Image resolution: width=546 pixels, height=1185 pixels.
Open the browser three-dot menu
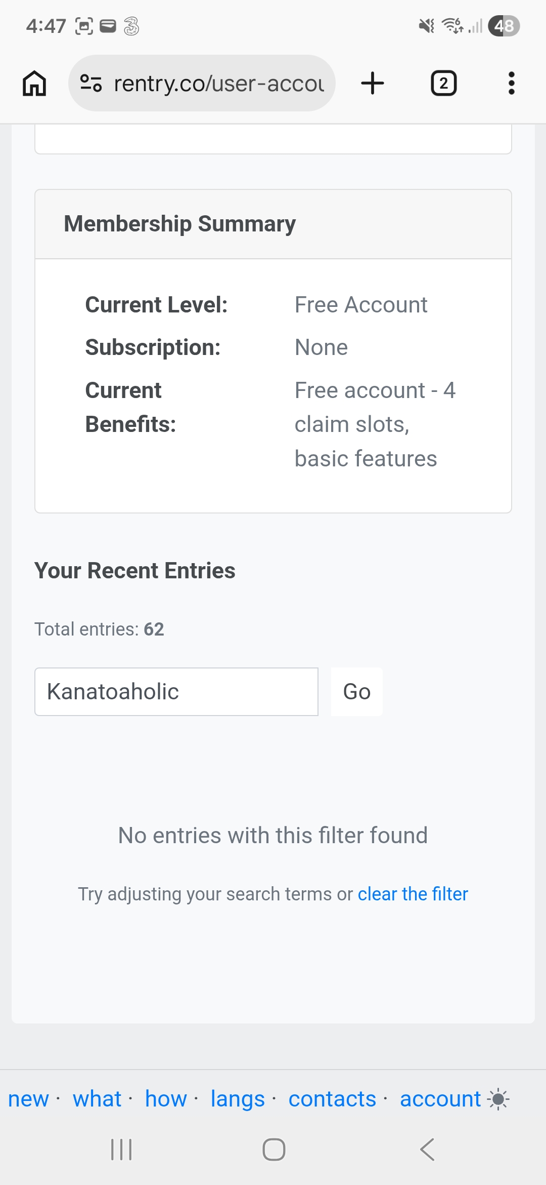pos(512,83)
